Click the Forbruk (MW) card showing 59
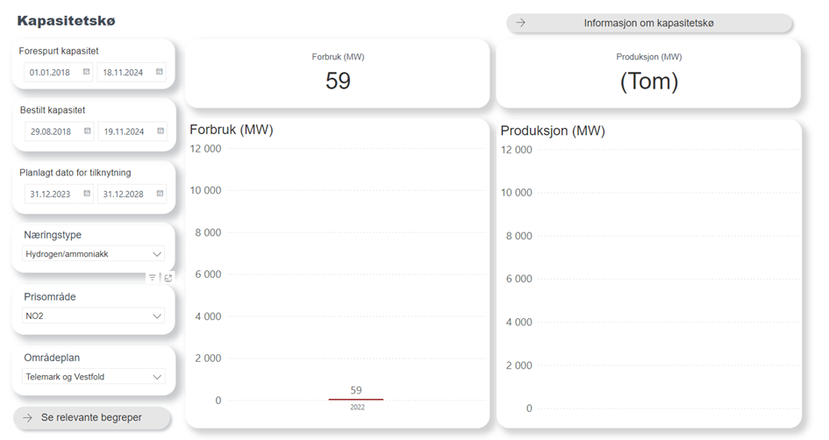 tap(338, 74)
